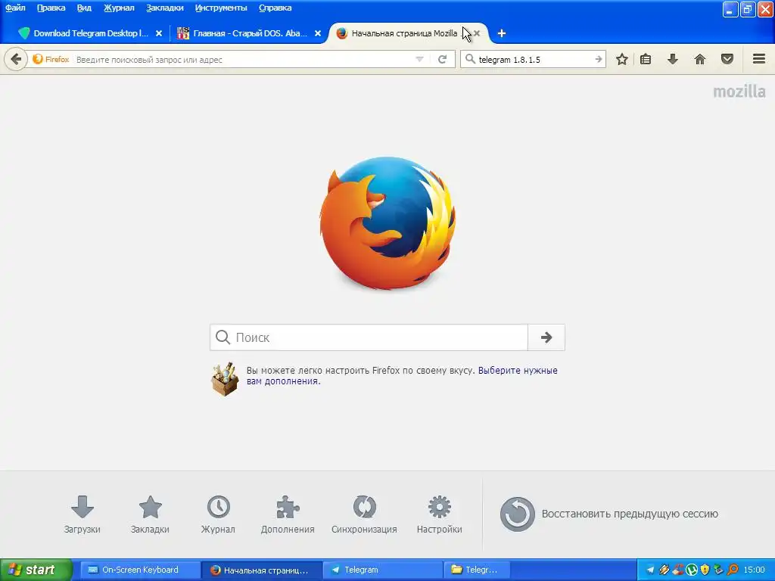Close the Начальная страница Mozilla tab
This screenshot has height=581, width=775.
click(477, 33)
